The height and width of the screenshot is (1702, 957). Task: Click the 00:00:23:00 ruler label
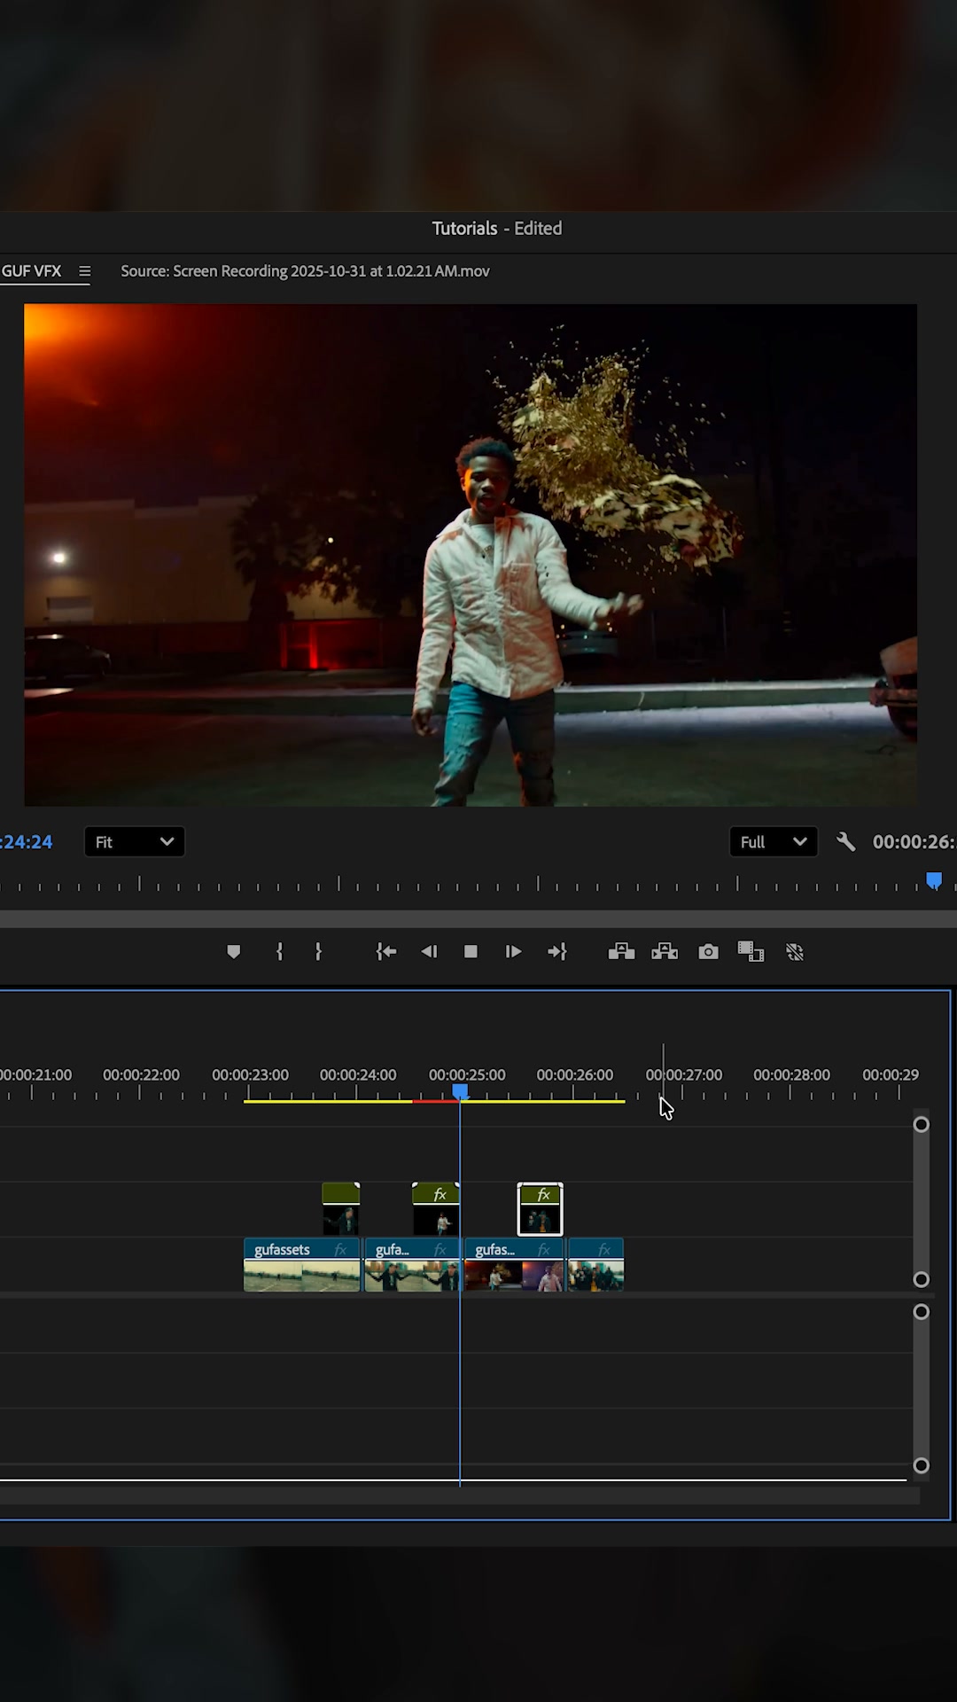(250, 1074)
